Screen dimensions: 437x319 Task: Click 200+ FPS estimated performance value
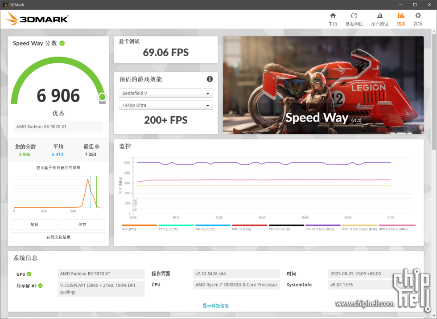pos(165,120)
